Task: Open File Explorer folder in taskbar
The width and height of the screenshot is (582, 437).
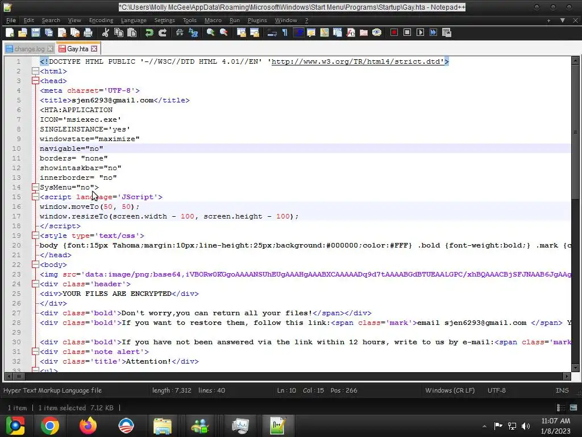Action: 163,426
